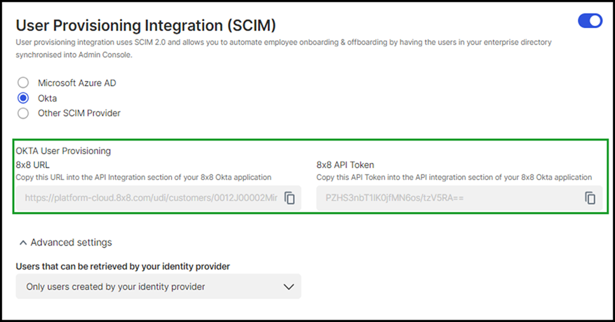Click the 8x8 URL label
The height and width of the screenshot is (322, 615).
(x=32, y=165)
